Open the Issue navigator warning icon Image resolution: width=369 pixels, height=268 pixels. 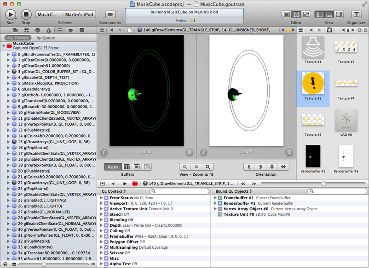(48, 30)
